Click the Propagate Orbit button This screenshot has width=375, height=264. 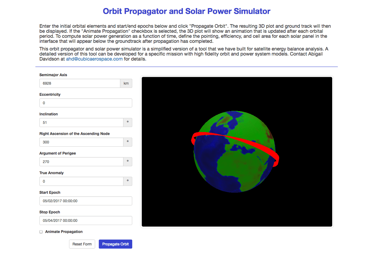115,244
